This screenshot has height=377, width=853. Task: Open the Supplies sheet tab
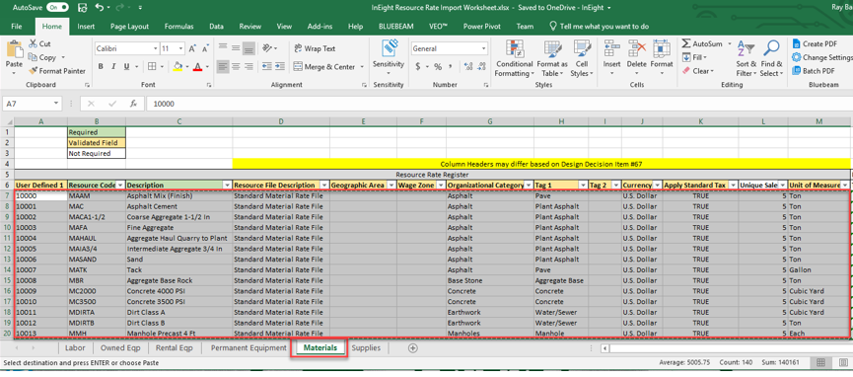(x=366, y=347)
